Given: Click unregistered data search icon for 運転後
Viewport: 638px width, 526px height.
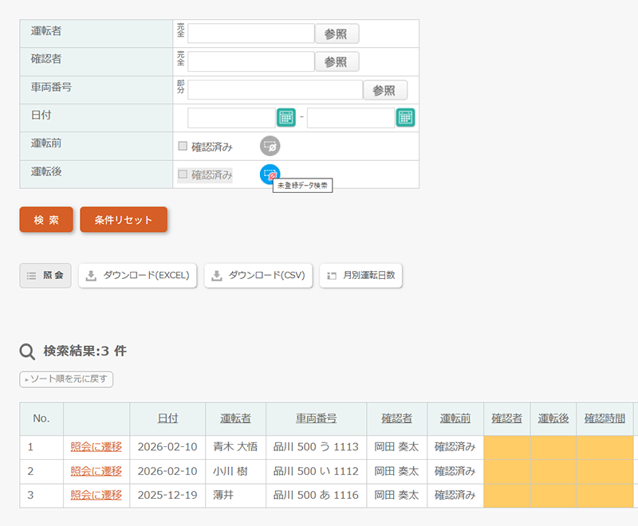Looking at the screenshot, I should [270, 174].
